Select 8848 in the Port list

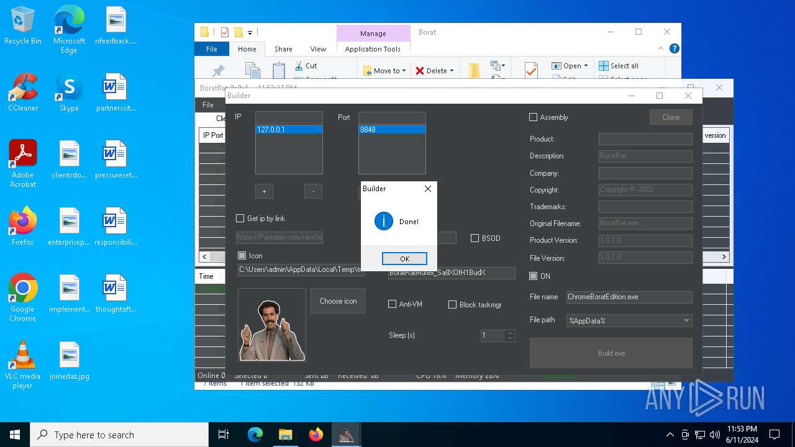392,130
